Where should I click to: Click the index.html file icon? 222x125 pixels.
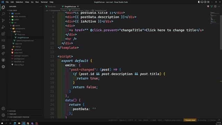point(12,52)
